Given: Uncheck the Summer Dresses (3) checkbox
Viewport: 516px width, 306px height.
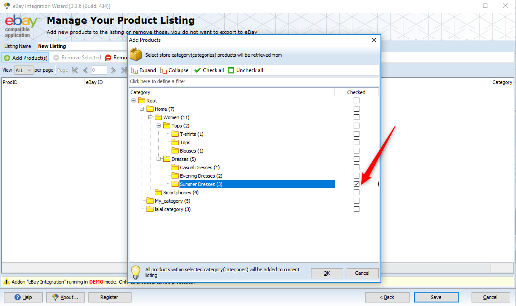Looking at the screenshot, I should point(356,184).
